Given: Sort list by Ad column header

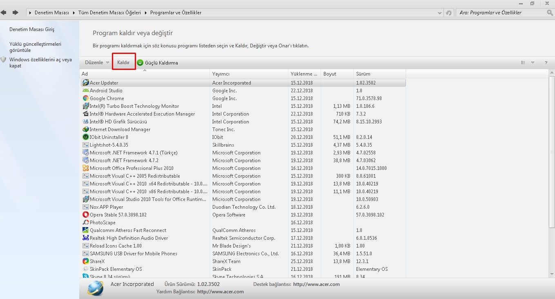Looking at the screenshot, I should 145,74.
